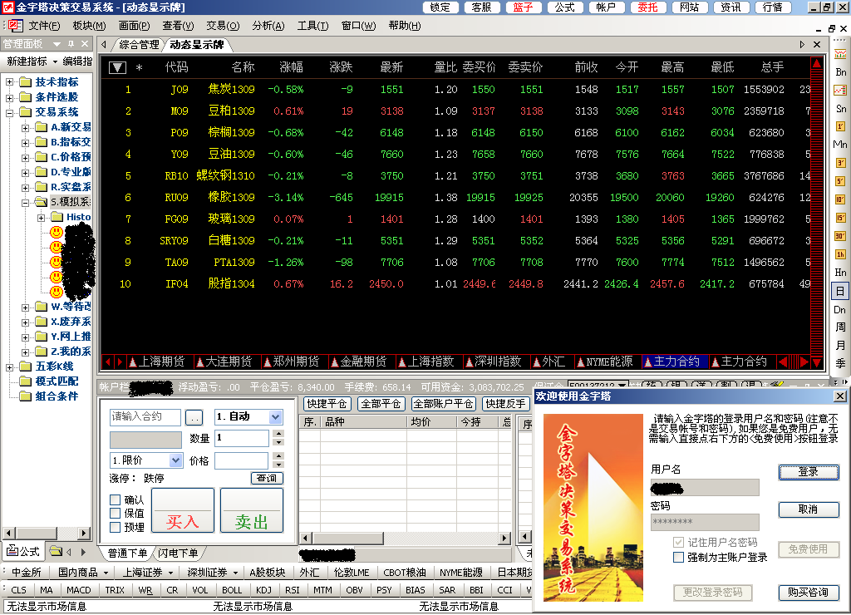The width and height of the screenshot is (851, 615).
Task: Check 强制为主账户登录 in login dialog
Action: (x=679, y=557)
